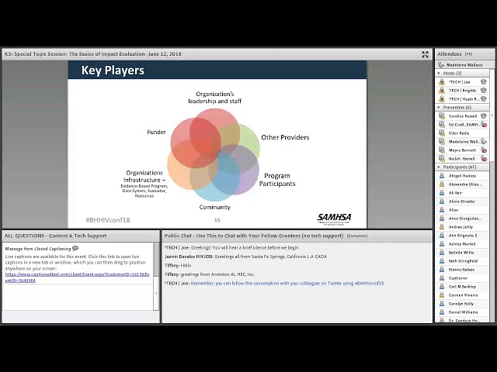Select presenter Madeleine Well... in Presenters list
497x372 pixels.
click(462, 142)
